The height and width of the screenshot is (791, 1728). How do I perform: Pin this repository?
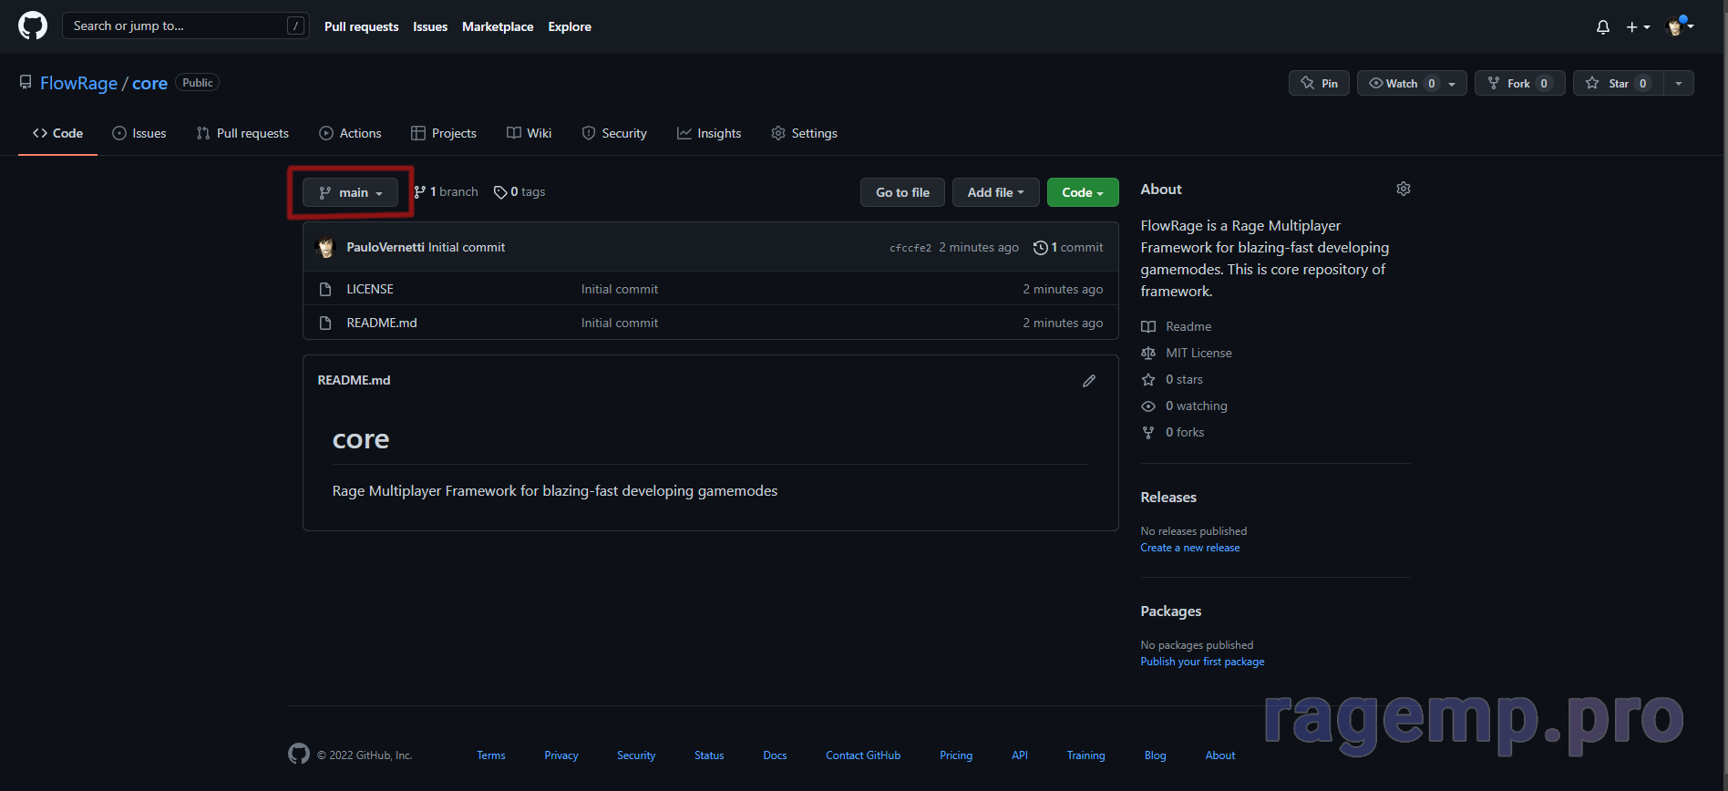pos(1319,83)
